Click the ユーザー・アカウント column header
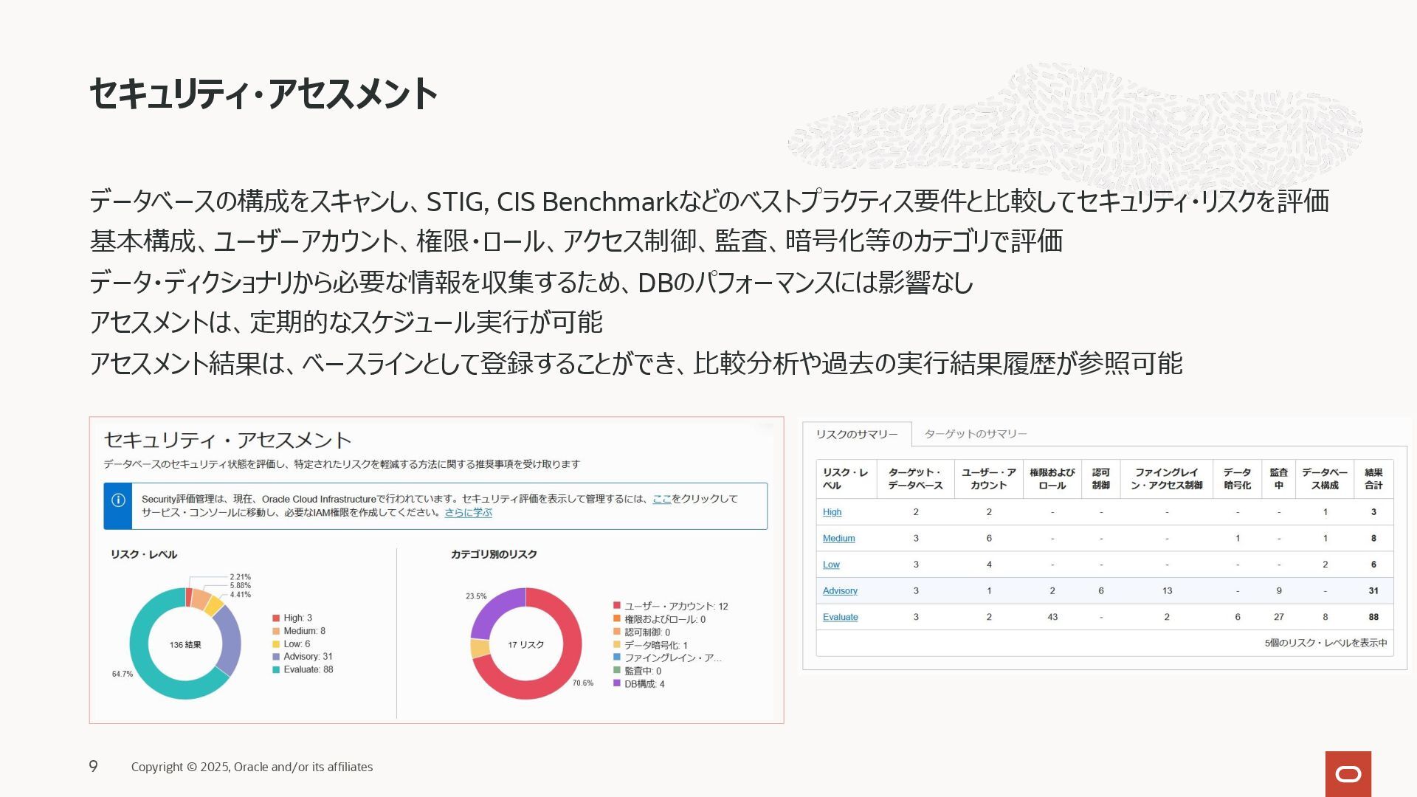This screenshot has width=1417, height=797. click(988, 479)
